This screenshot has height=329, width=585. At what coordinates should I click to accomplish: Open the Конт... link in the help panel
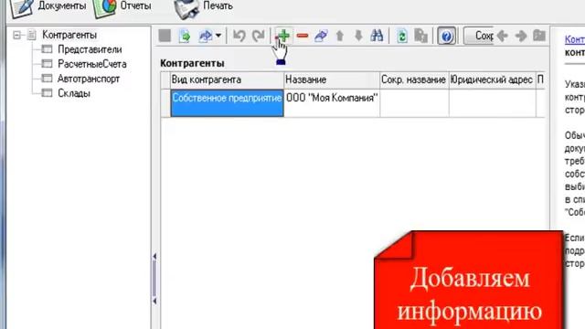point(575,39)
